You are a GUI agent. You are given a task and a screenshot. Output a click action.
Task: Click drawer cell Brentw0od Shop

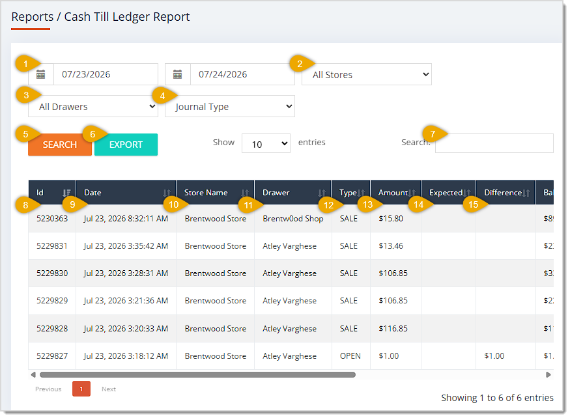point(293,219)
